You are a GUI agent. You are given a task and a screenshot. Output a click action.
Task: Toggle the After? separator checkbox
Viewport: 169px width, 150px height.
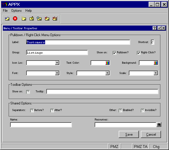52,110
